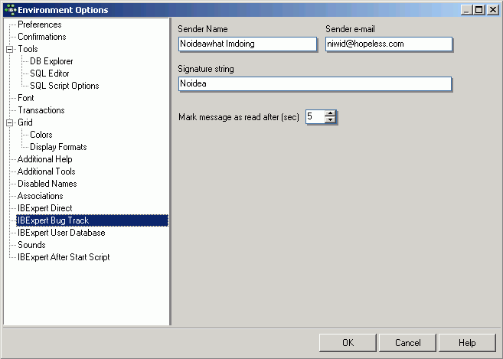Click the Signature string text field
Viewport: 503px width, 359px height.
tap(314, 84)
